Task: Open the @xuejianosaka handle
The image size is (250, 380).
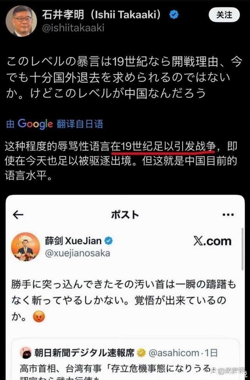Action: (x=77, y=253)
